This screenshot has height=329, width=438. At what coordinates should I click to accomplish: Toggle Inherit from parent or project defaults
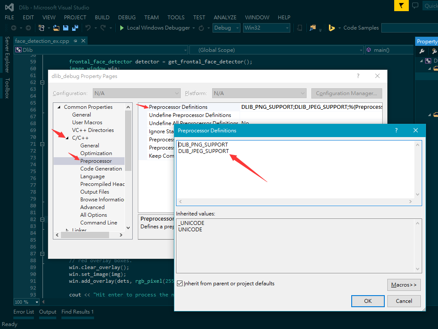[179, 284]
